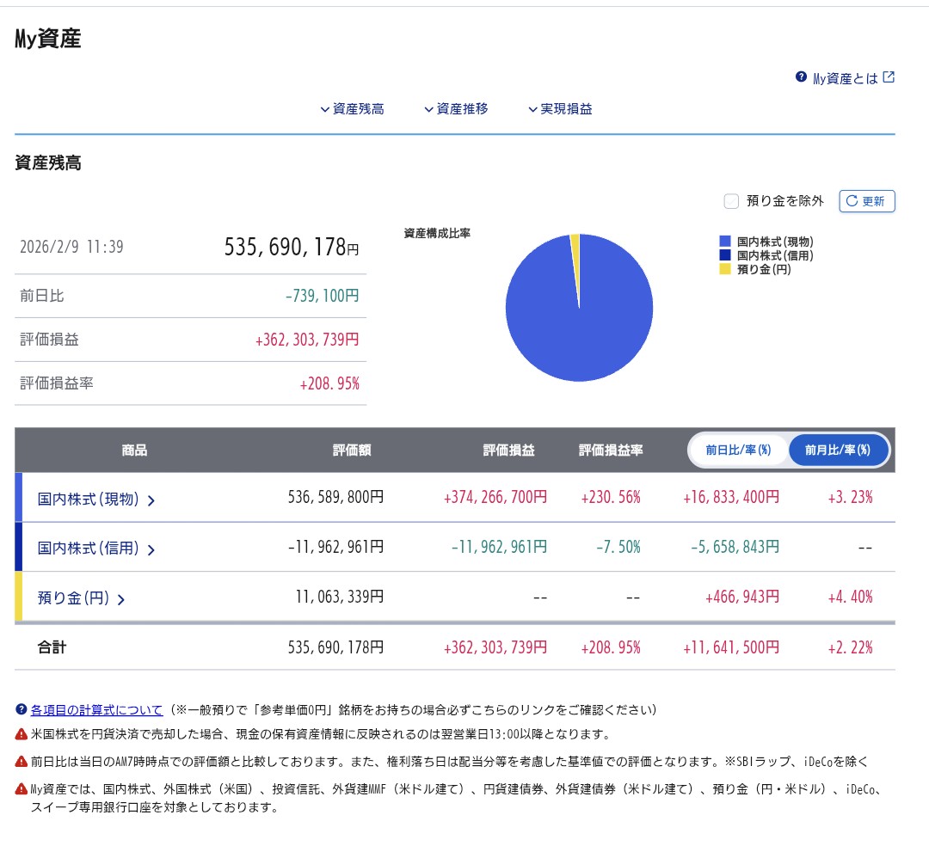The width and height of the screenshot is (929, 852).
Task: Open the 国内株式(現物) details link
Action: pos(89,500)
